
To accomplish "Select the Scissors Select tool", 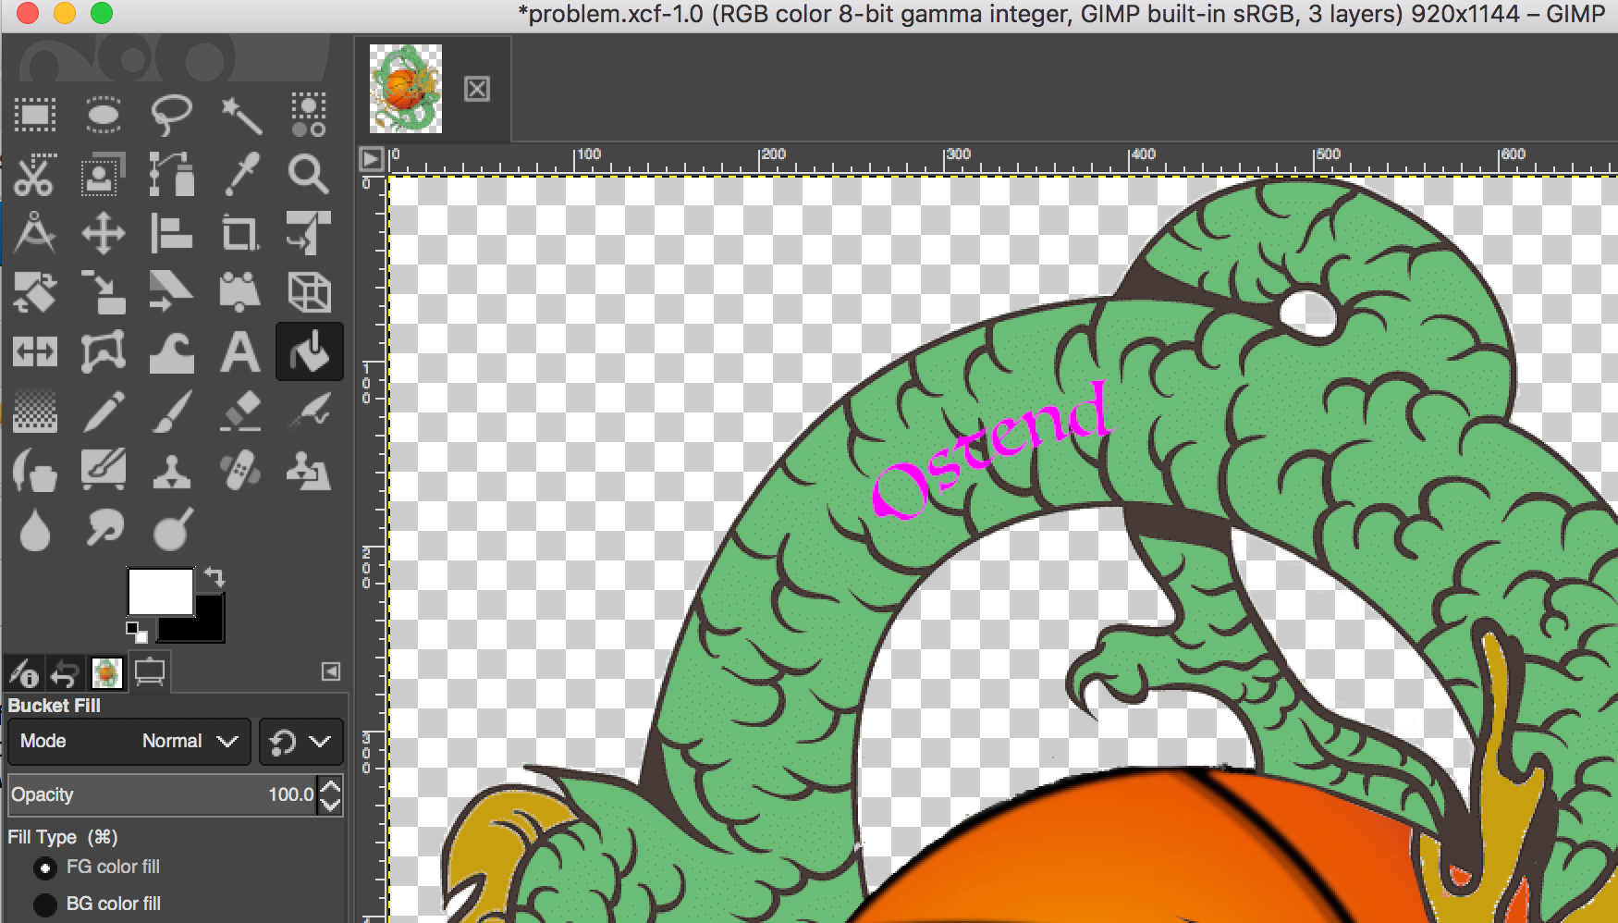I will tap(35, 174).
